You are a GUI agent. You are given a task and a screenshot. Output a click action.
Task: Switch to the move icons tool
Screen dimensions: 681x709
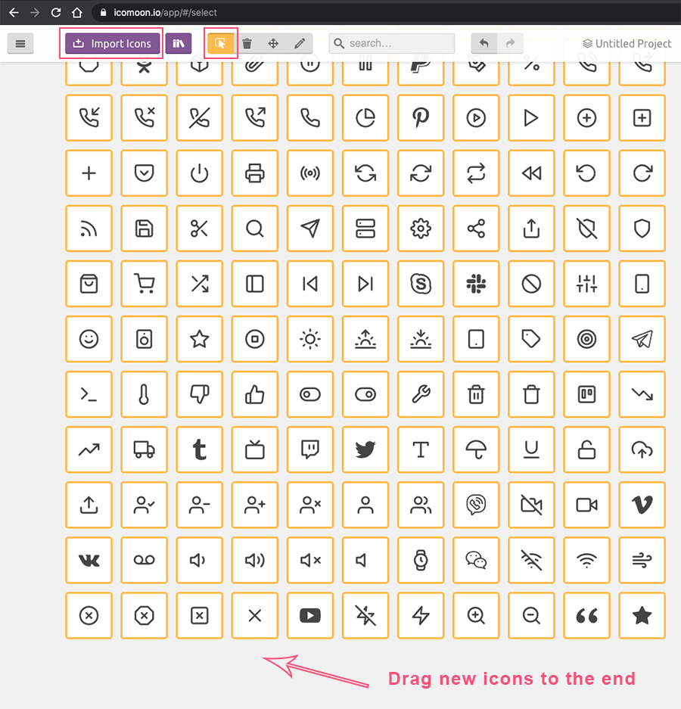[273, 43]
